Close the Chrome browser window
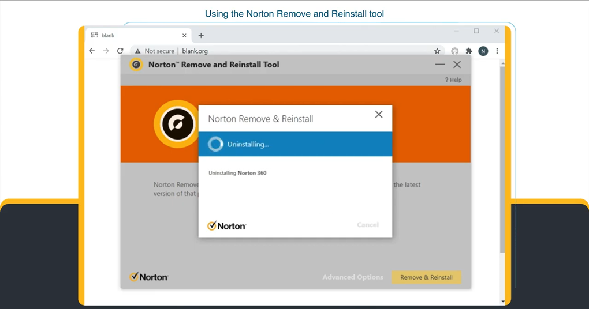The width and height of the screenshot is (589, 309). point(497,31)
